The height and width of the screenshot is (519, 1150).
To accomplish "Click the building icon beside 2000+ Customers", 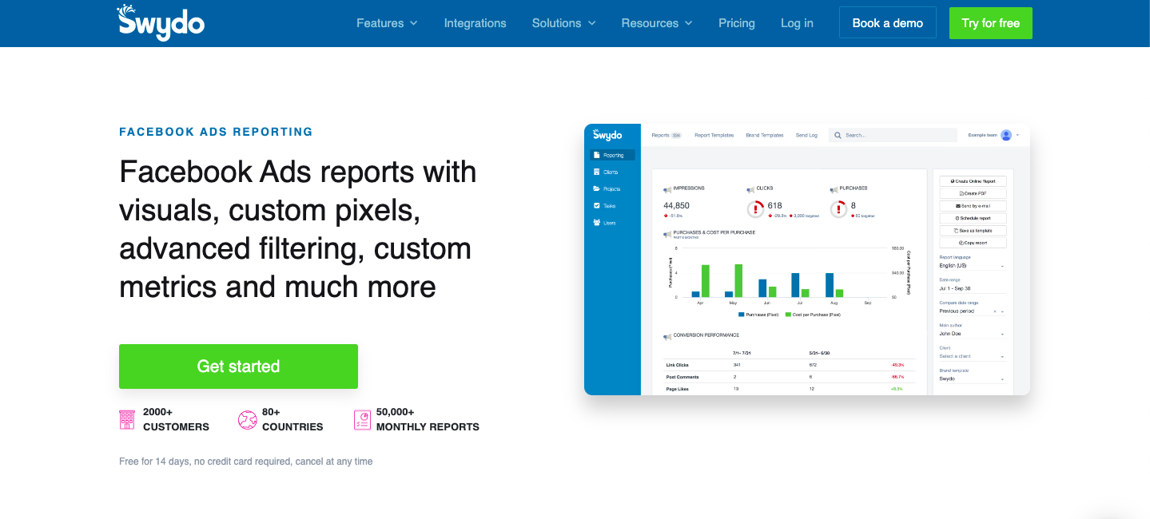I will click(x=127, y=420).
